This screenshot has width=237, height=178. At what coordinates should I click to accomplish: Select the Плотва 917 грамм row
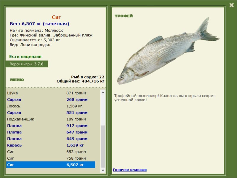pyautogui.click(x=51, y=125)
